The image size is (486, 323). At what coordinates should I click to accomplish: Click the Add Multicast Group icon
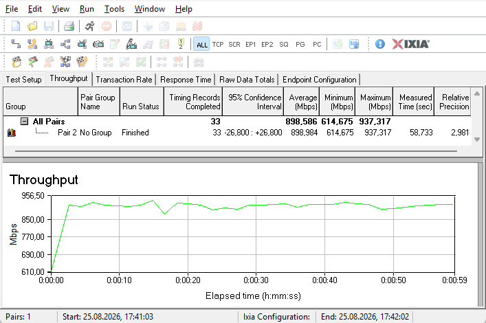click(x=65, y=45)
